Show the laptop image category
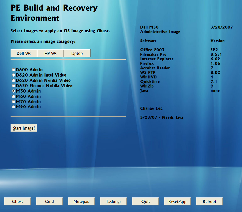The width and height of the screenshot is (242, 212). coord(77,53)
